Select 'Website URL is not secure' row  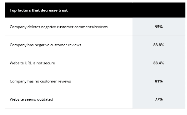click(x=95, y=63)
